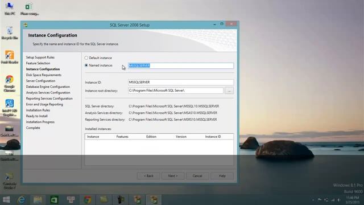Open the network-style taskbar icon
The image size is (364, 205).
[x=71, y=200]
